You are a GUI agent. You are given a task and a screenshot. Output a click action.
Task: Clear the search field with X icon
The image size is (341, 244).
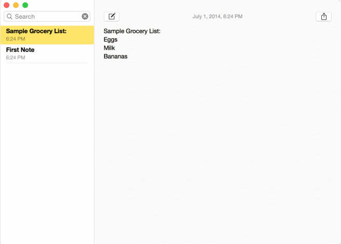85,16
